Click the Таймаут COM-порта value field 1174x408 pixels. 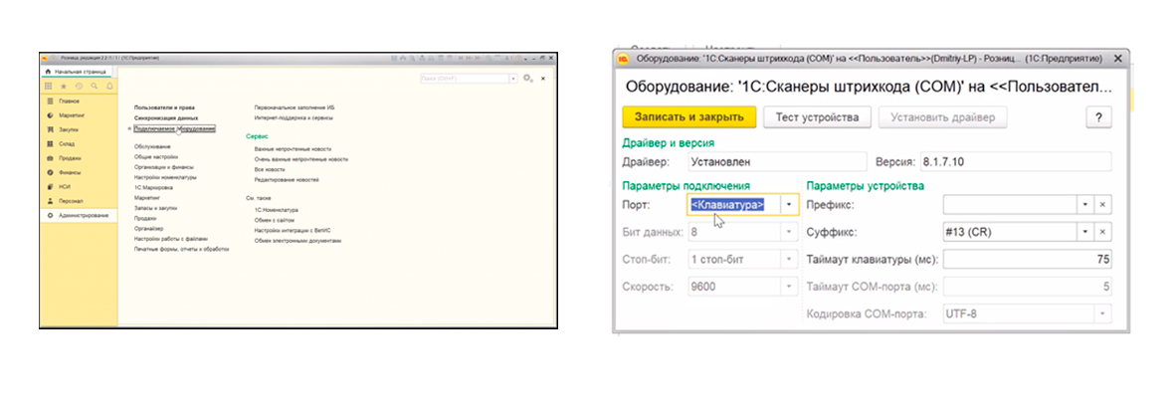1027,286
